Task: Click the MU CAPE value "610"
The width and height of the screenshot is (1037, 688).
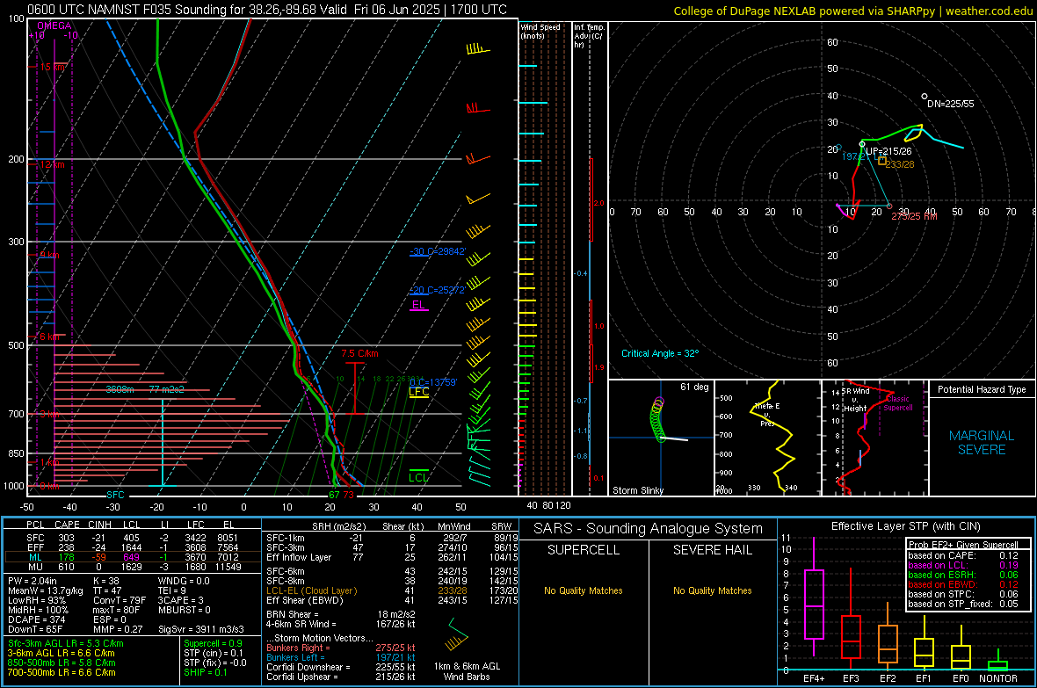Action: coord(66,566)
